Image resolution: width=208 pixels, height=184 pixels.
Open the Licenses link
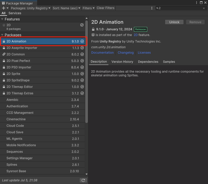144,52
